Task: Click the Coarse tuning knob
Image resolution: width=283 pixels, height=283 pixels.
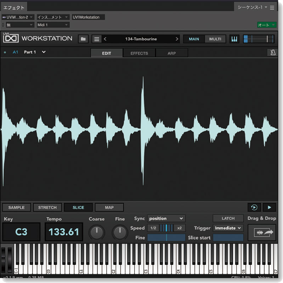Action: (97, 233)
